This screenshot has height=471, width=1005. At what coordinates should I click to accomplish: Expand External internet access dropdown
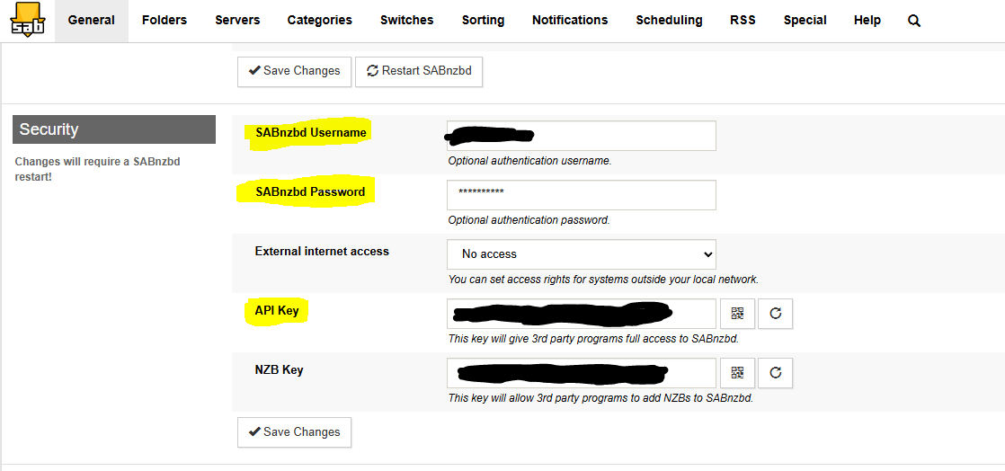[581, 254]
